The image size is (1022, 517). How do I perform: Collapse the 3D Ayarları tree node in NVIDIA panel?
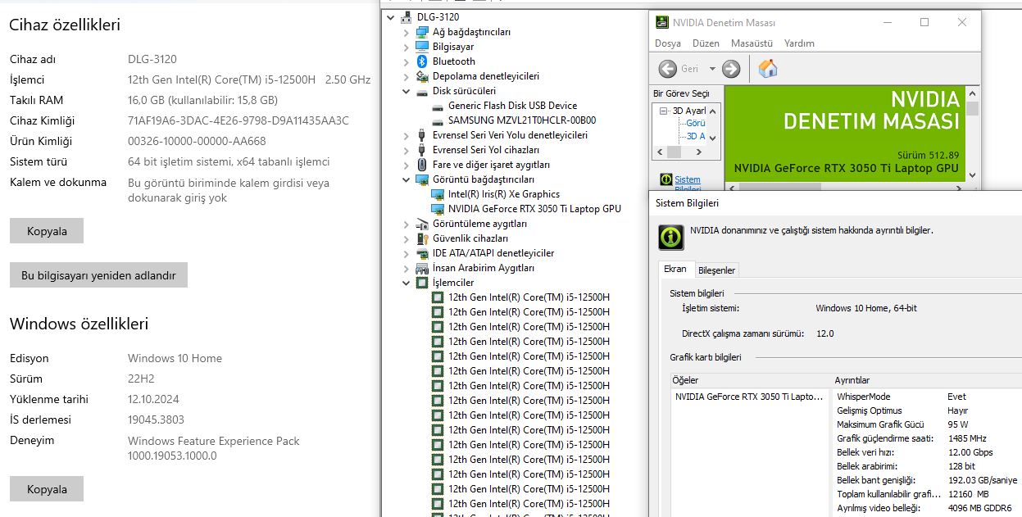pos(663,111)
